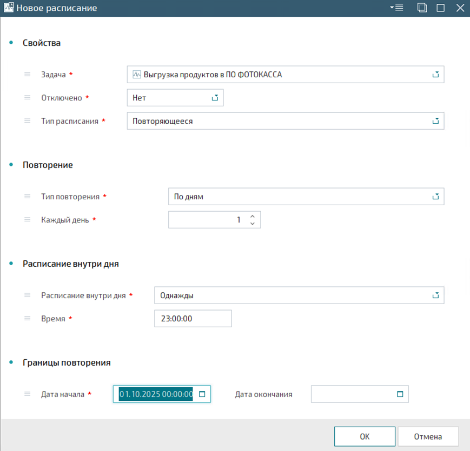
Task: Click the Выгрузка продуктов в ПО ФОТОКАССА text
Action: [x=213, y=75]
